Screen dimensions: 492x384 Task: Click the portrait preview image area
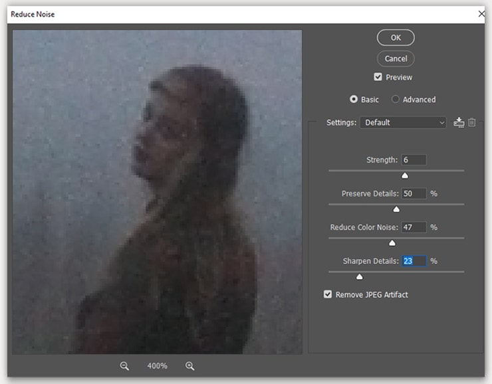(157, 191)
